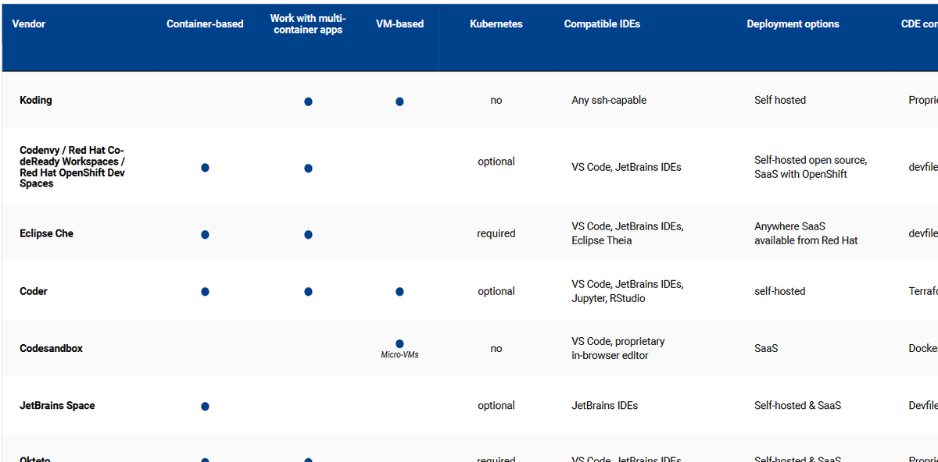Click Codenvy's multi-container apps dot
The width and height of the screenshot is (938, 462).
click(308, 168)
